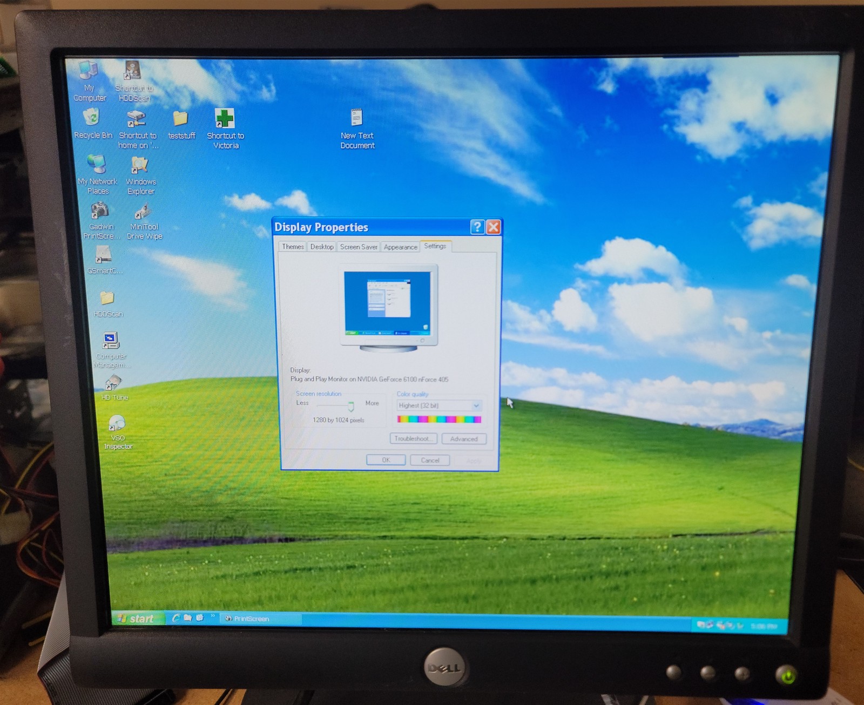Switch to the Screen Saver tab
Viewport: 864px width, 705px height.
pyautogui.click(x=359, y=247)
